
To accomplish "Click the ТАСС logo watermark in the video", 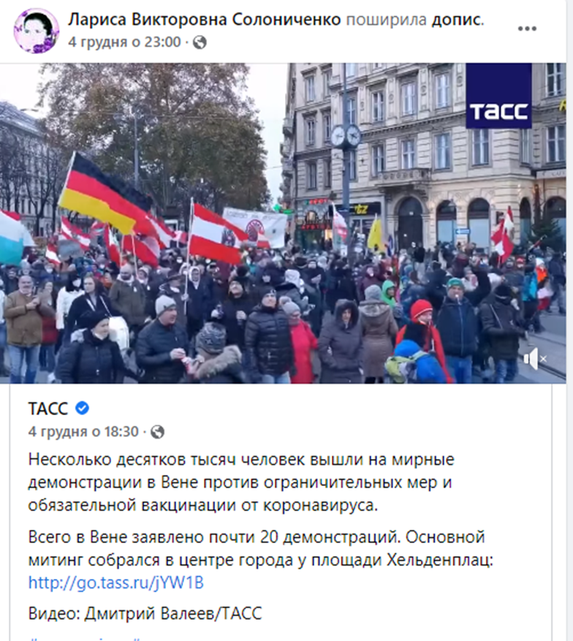I will pyautogui.click(x=498, y=96).
